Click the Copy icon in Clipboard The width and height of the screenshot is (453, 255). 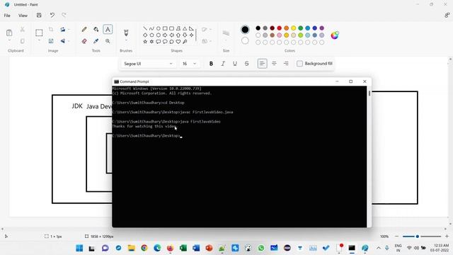[22, 41]
